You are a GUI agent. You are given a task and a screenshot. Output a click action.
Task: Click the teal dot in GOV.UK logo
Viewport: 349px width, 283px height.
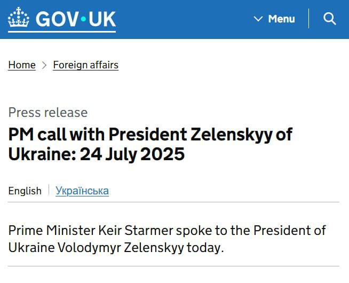tap(83, 19)
